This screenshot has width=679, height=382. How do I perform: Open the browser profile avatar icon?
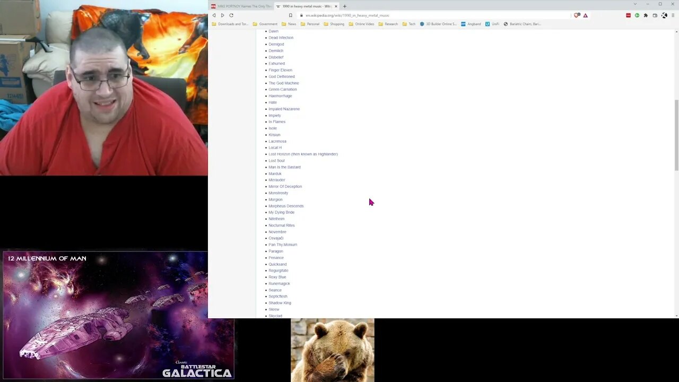(664, 15)
